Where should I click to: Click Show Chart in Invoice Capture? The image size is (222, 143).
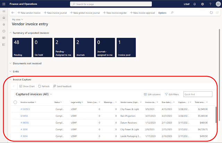(x=27, y=86)
